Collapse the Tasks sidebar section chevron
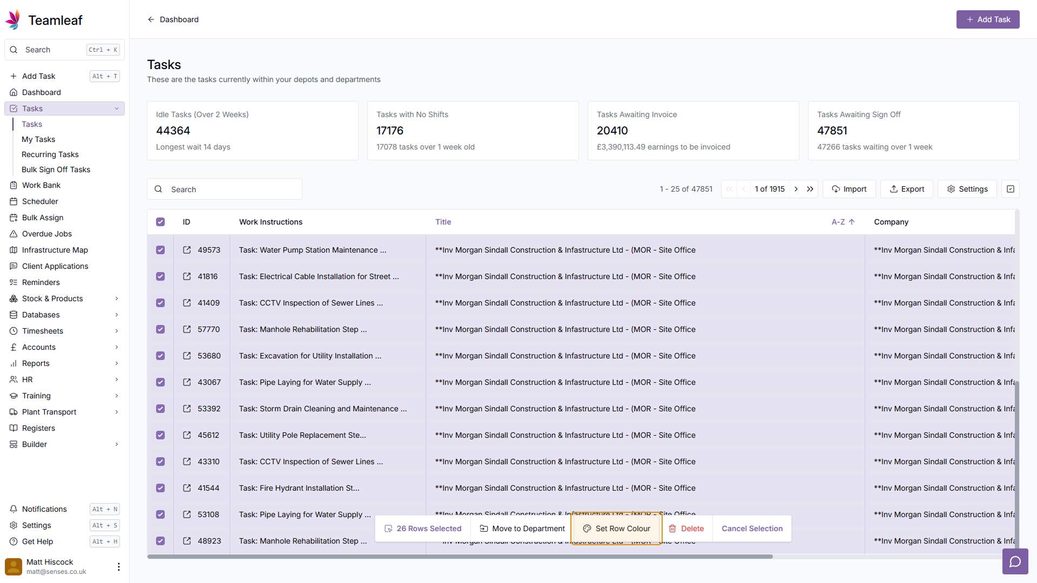The image size is (1037, 583). click(117, 109)
